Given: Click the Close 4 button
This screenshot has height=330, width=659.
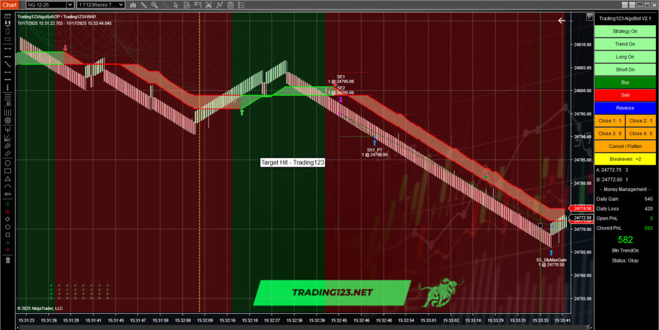Looking at the screenshot, I should [x=640, y=134].
